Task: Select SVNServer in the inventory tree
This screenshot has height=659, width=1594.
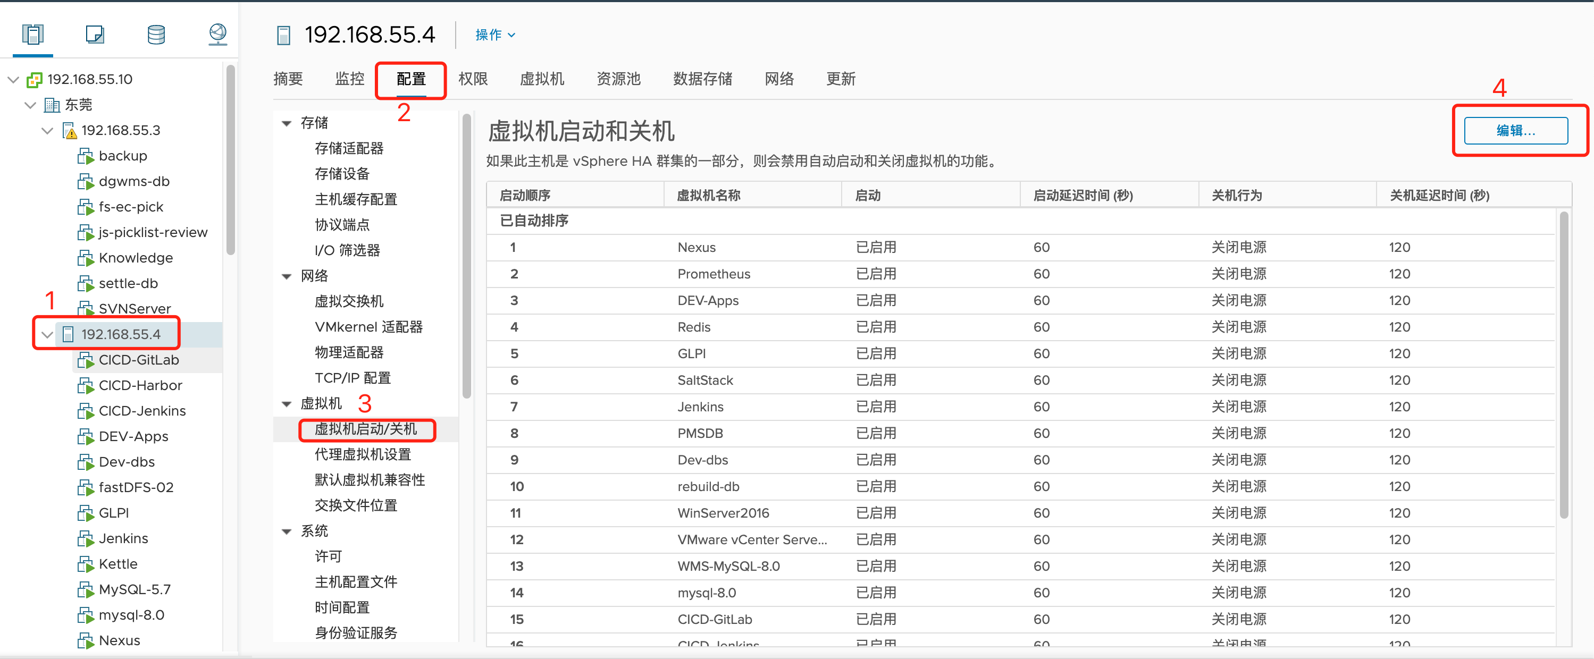Action: coord(135,309)
